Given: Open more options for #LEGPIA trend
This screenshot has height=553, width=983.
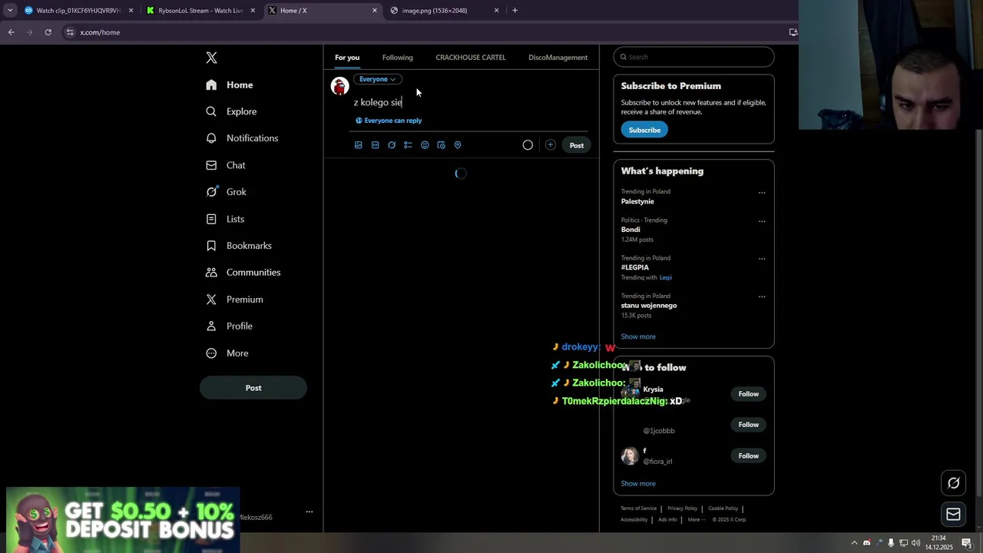Looking at the screenshot, I should (x=762, y=259).
